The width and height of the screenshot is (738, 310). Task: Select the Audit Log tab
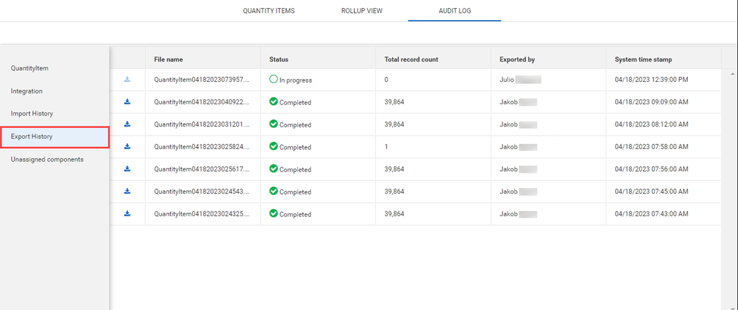[455, 11]
